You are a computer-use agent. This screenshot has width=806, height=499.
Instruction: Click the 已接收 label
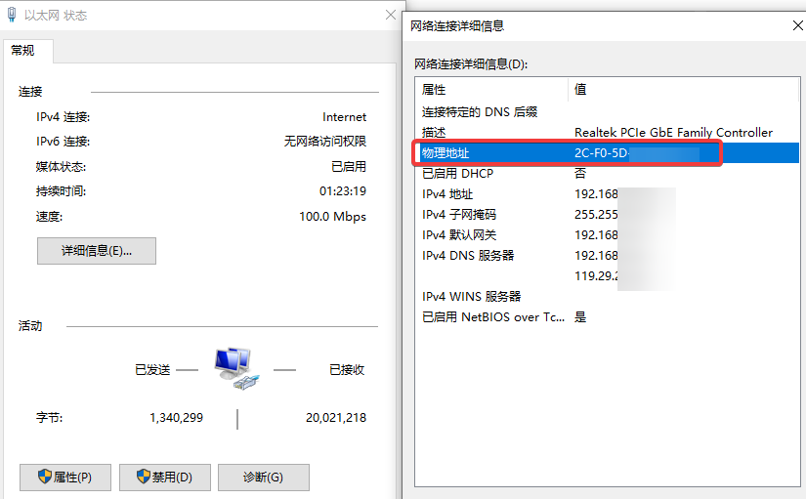point(347,370)
